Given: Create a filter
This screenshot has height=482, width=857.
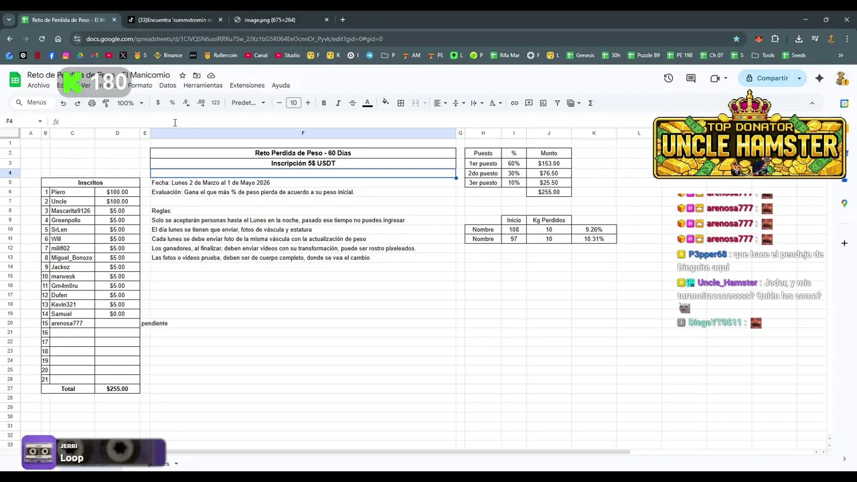Looking at the screenshot, I should pos(557,103).
